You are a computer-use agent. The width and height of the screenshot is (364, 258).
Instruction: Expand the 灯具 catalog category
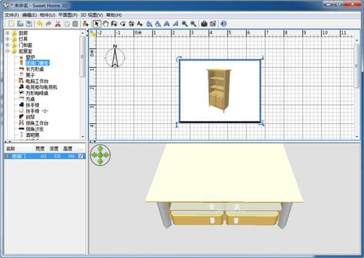[7, 39]
